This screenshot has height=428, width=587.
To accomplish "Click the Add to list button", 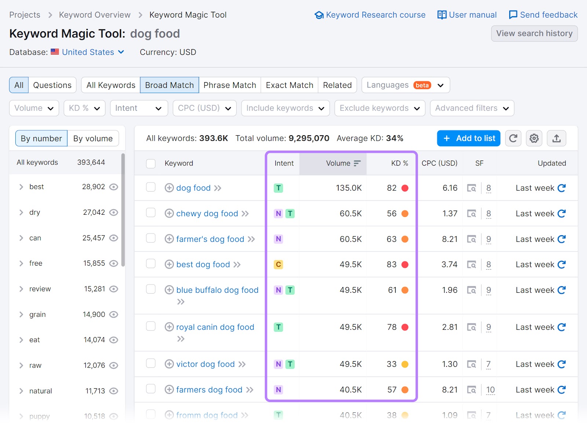I will pyautogui.click(x=468, y=138).
